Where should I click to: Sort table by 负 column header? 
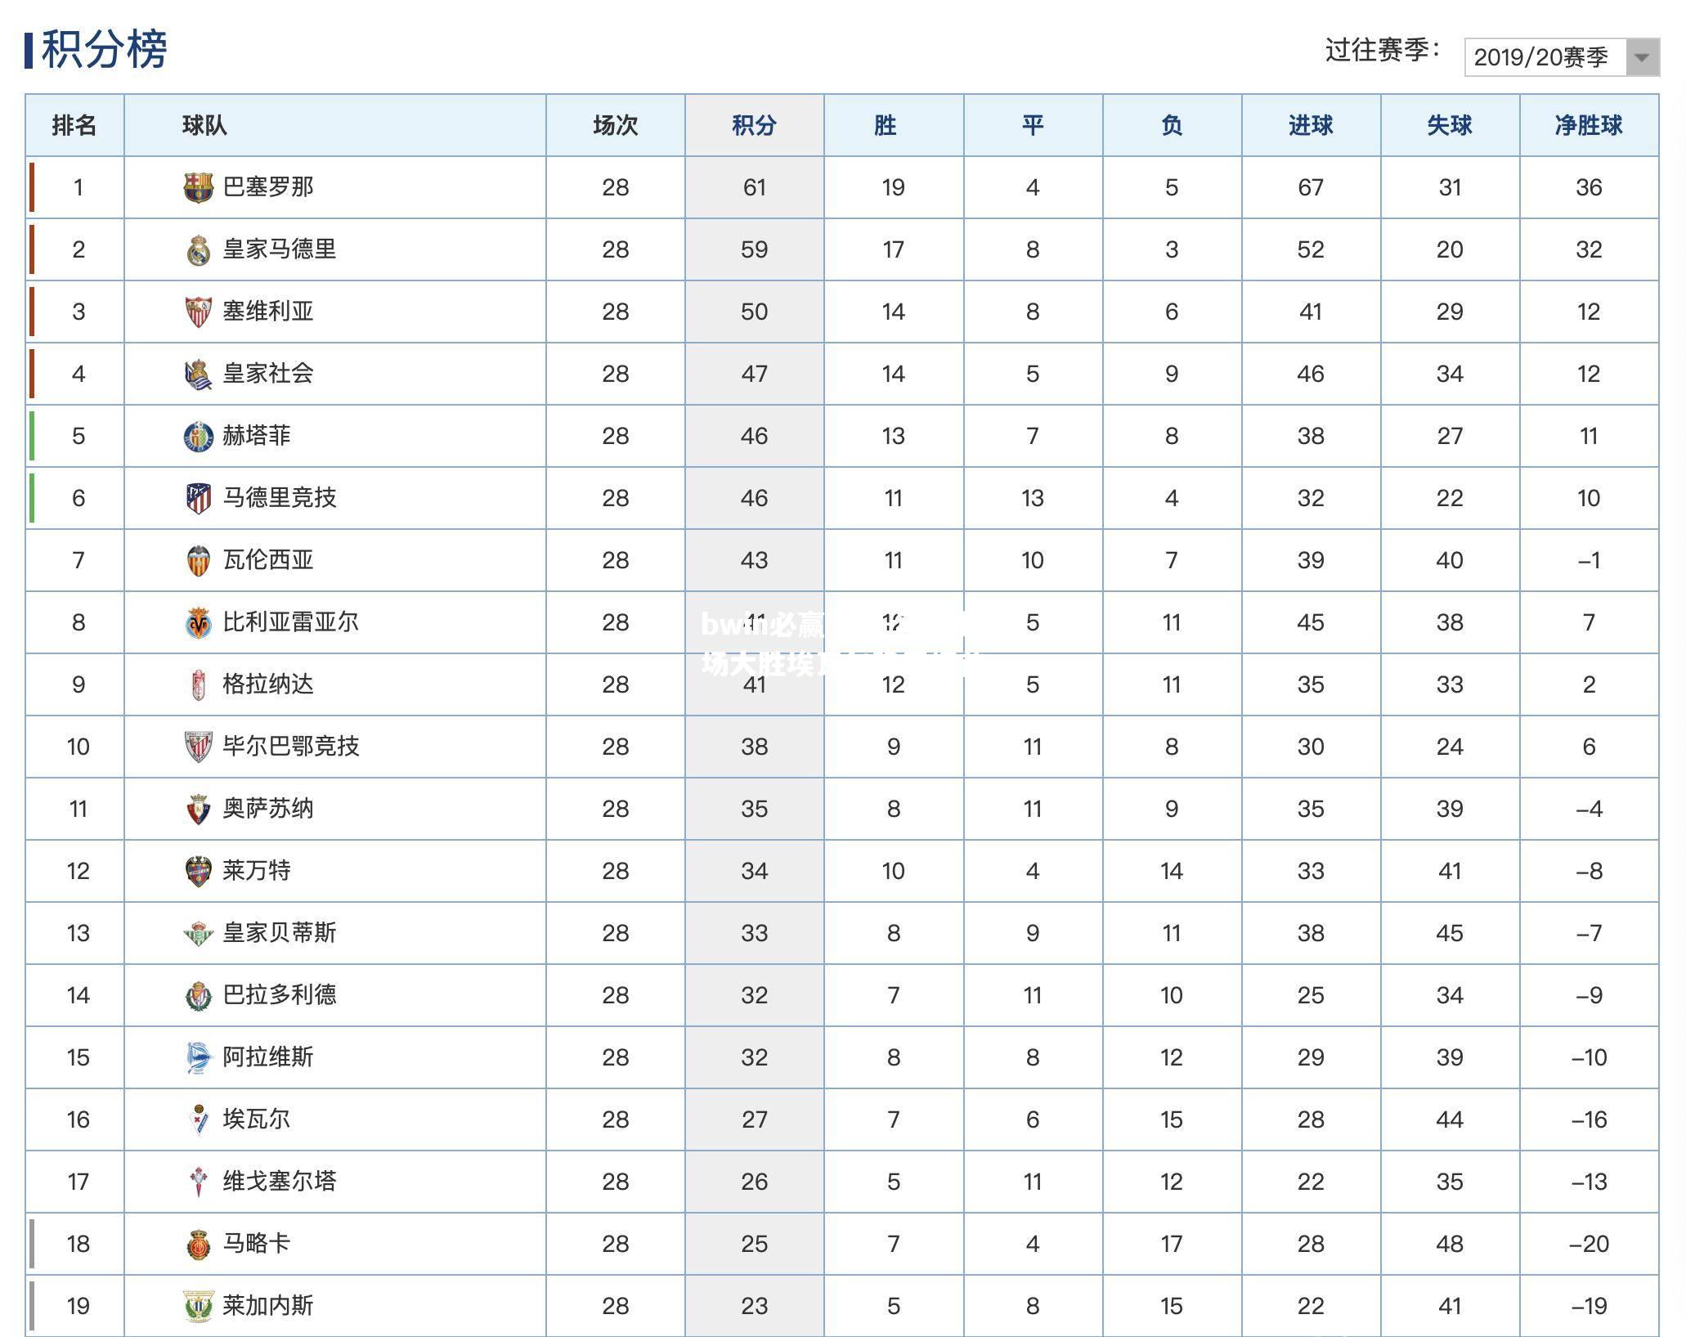[x=1172, y=125]
